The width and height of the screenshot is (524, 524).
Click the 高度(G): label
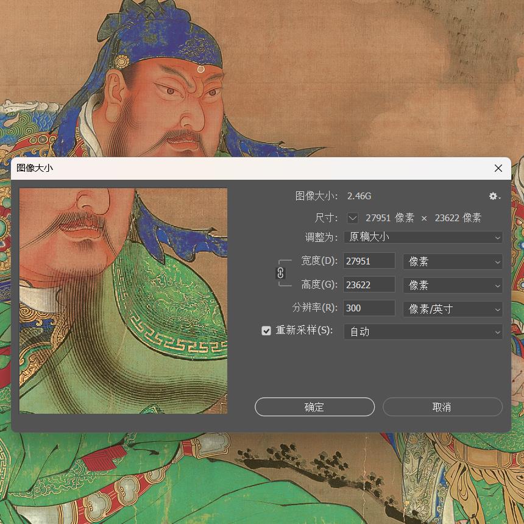click(319, 285)
